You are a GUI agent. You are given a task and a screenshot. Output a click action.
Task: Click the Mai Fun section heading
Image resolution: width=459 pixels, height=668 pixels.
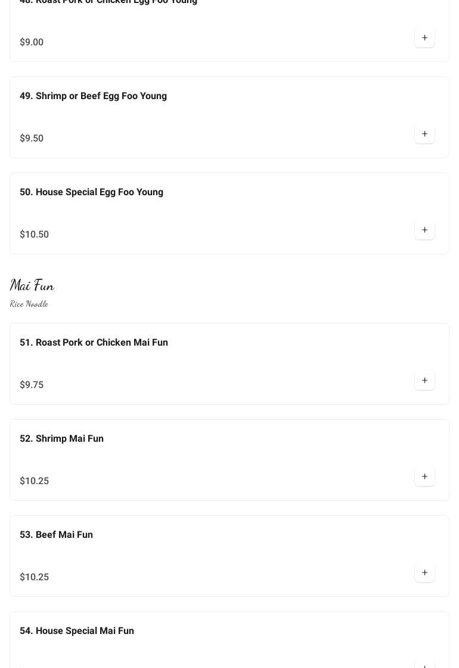32,285
